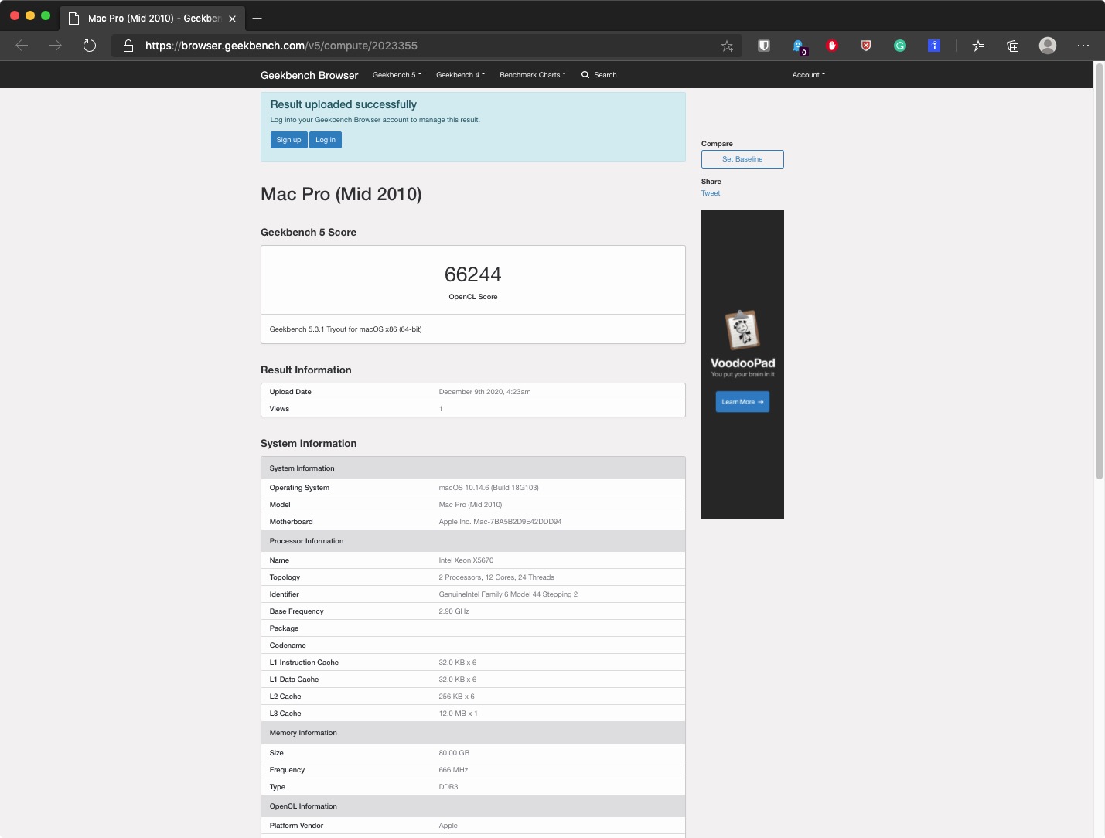Viewport: 1105px width, 838px height.
Task: Click the page vertical scrollbar thumb
Action: pos(1100,271)
